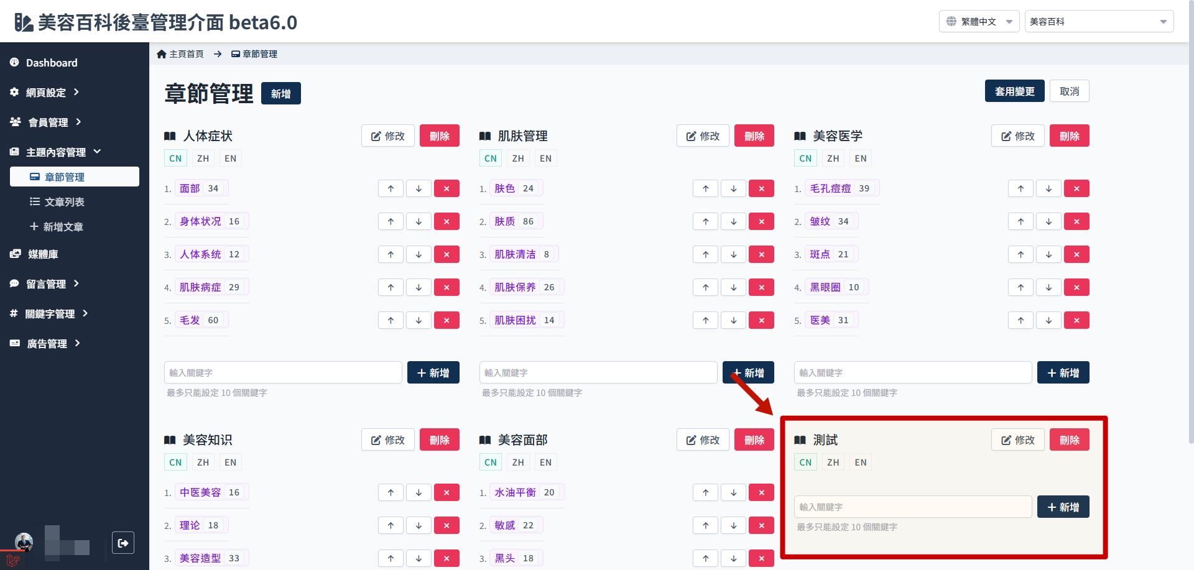Add keyword to 美容医学 with 新增

pos(1063,372)
